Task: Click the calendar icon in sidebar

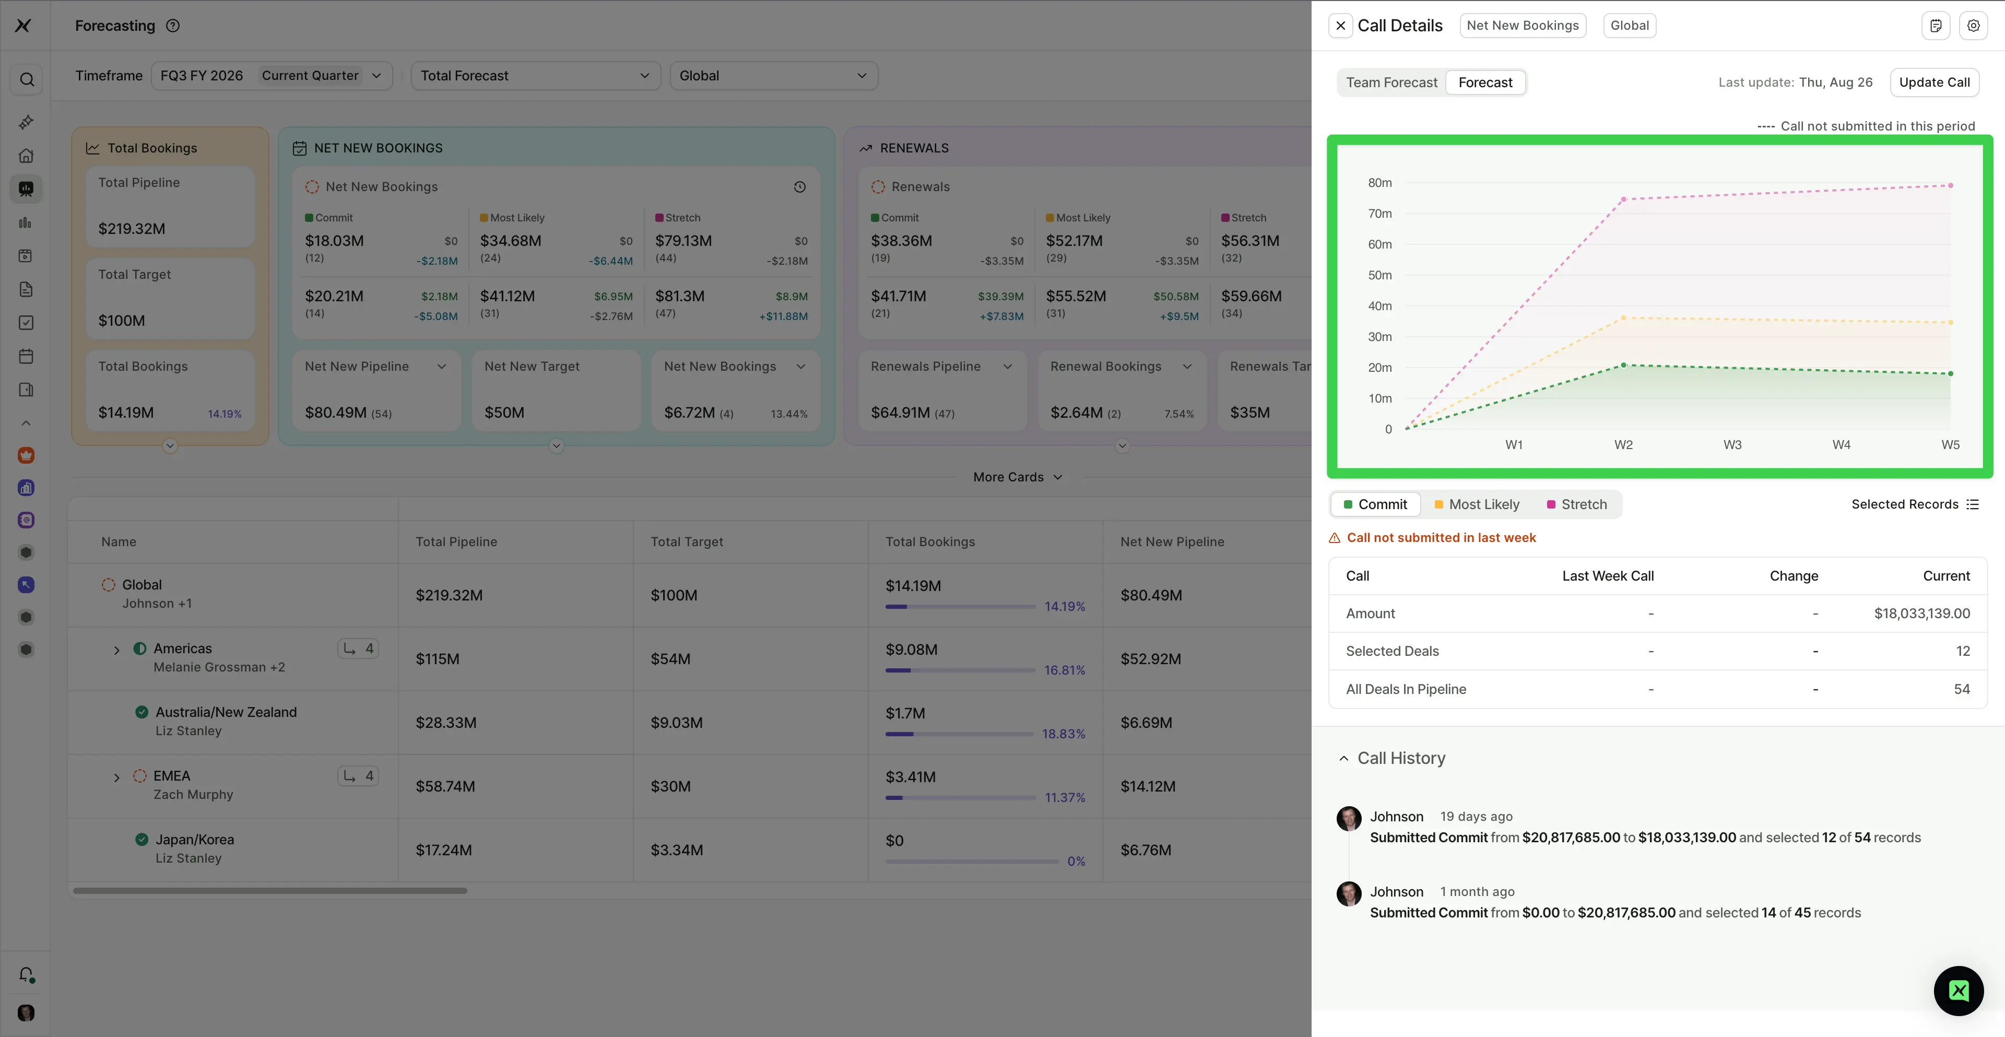Action: pos(27,356)
